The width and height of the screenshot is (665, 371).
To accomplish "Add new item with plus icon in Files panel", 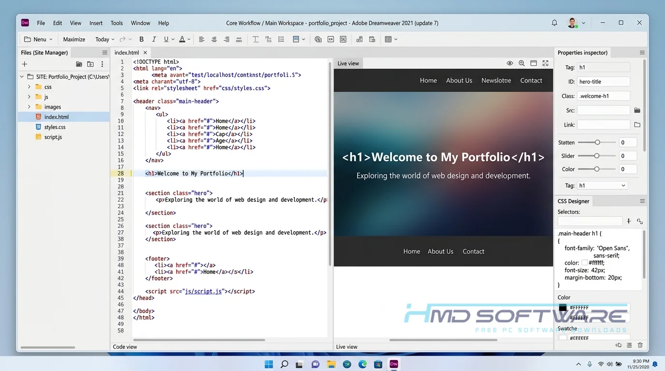I will (x=25, y=64).
